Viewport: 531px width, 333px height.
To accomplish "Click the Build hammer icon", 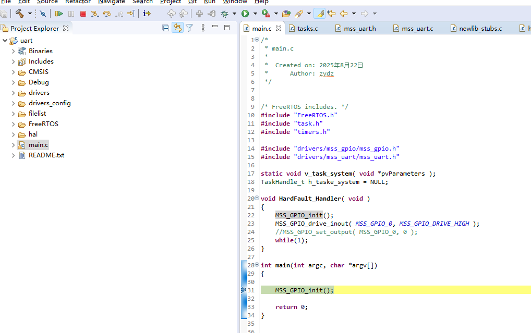I will pyautogui.click(x=20, y=14).
